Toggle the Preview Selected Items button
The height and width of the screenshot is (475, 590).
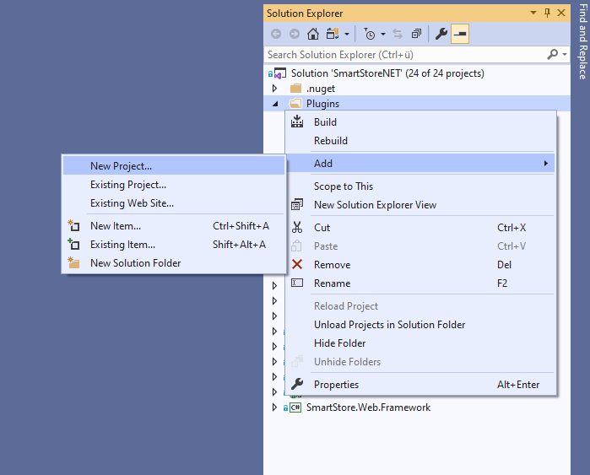coord(460,34)
